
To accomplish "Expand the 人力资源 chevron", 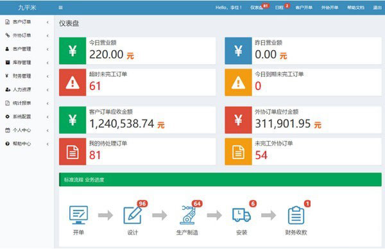I will click(47, 90).
